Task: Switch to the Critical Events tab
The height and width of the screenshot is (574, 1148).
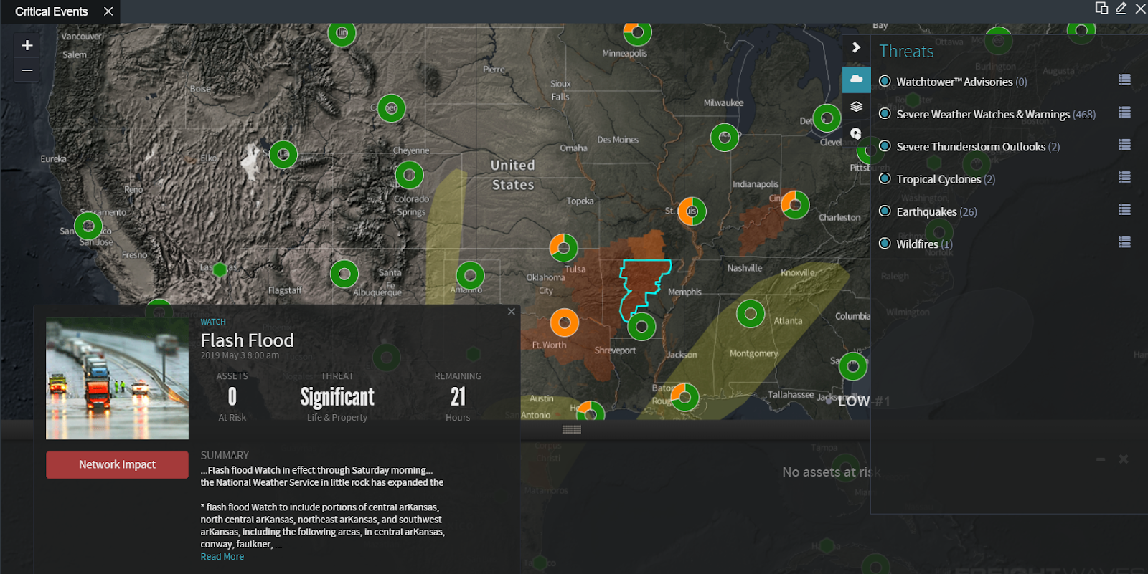Action: [52, 11]
